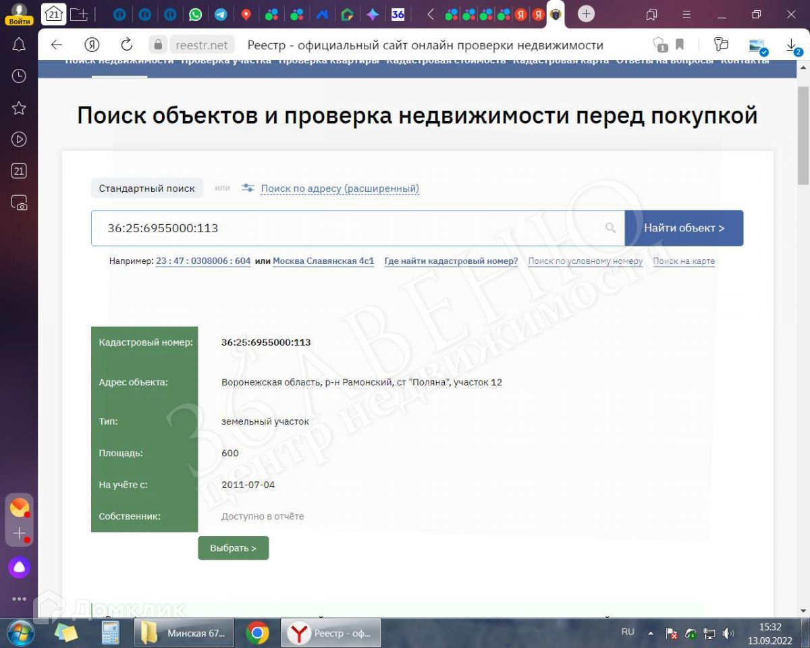Open the WhatsApp pinned tab
Viewport: 810px width, 648px height.
coord(195,14)
